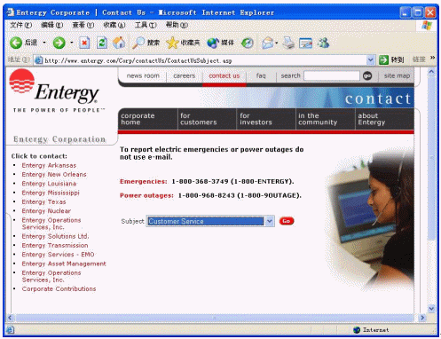Open the Back button history dropdown arrow
Screen dimensions: 441x339
point(44,43)
